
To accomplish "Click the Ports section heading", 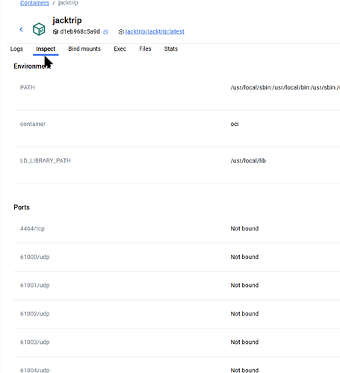I will (22, 207).
